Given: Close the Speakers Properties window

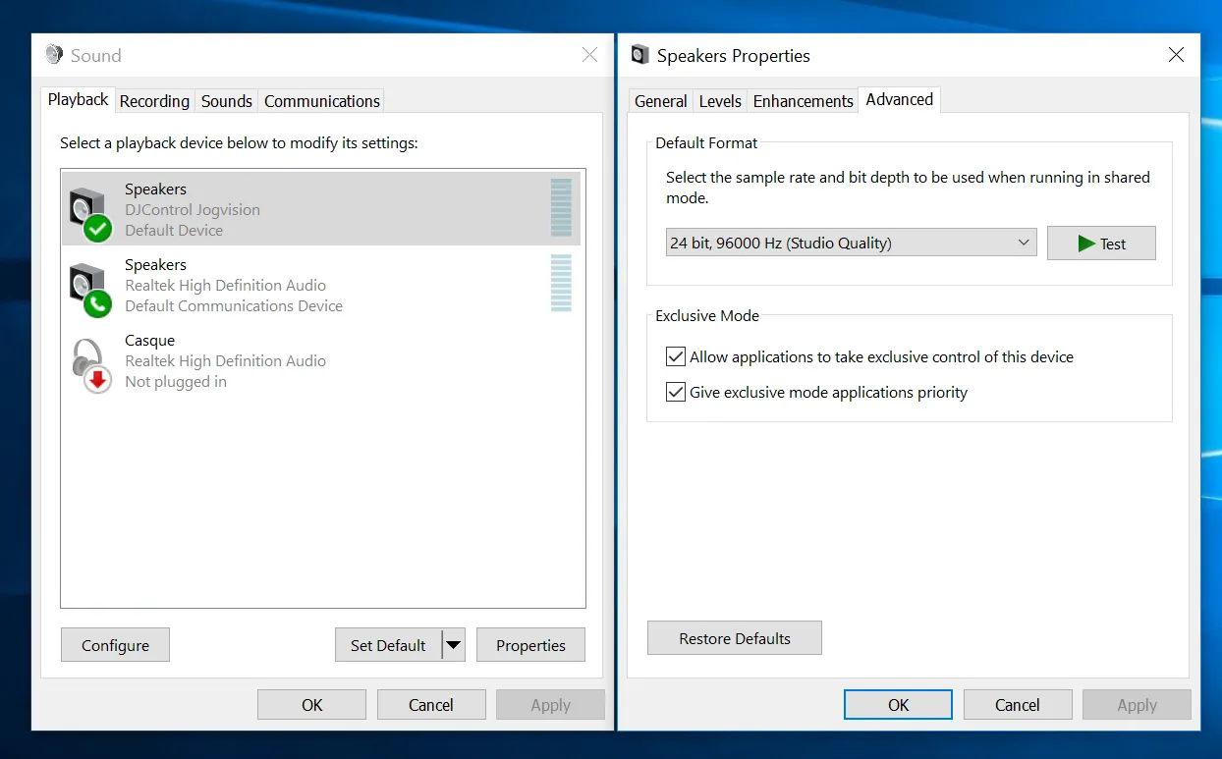Looking at the screenshot, I should click(1176, 55).
